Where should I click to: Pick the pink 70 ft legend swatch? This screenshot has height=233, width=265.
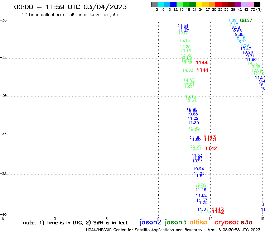pyautogui.click(x=250, y=4)
